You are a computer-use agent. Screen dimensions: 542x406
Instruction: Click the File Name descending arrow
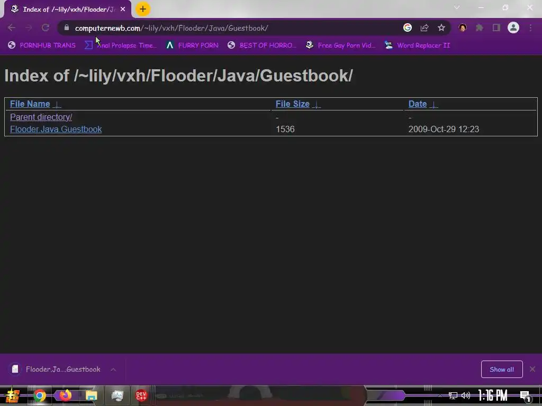click(57, 105)
